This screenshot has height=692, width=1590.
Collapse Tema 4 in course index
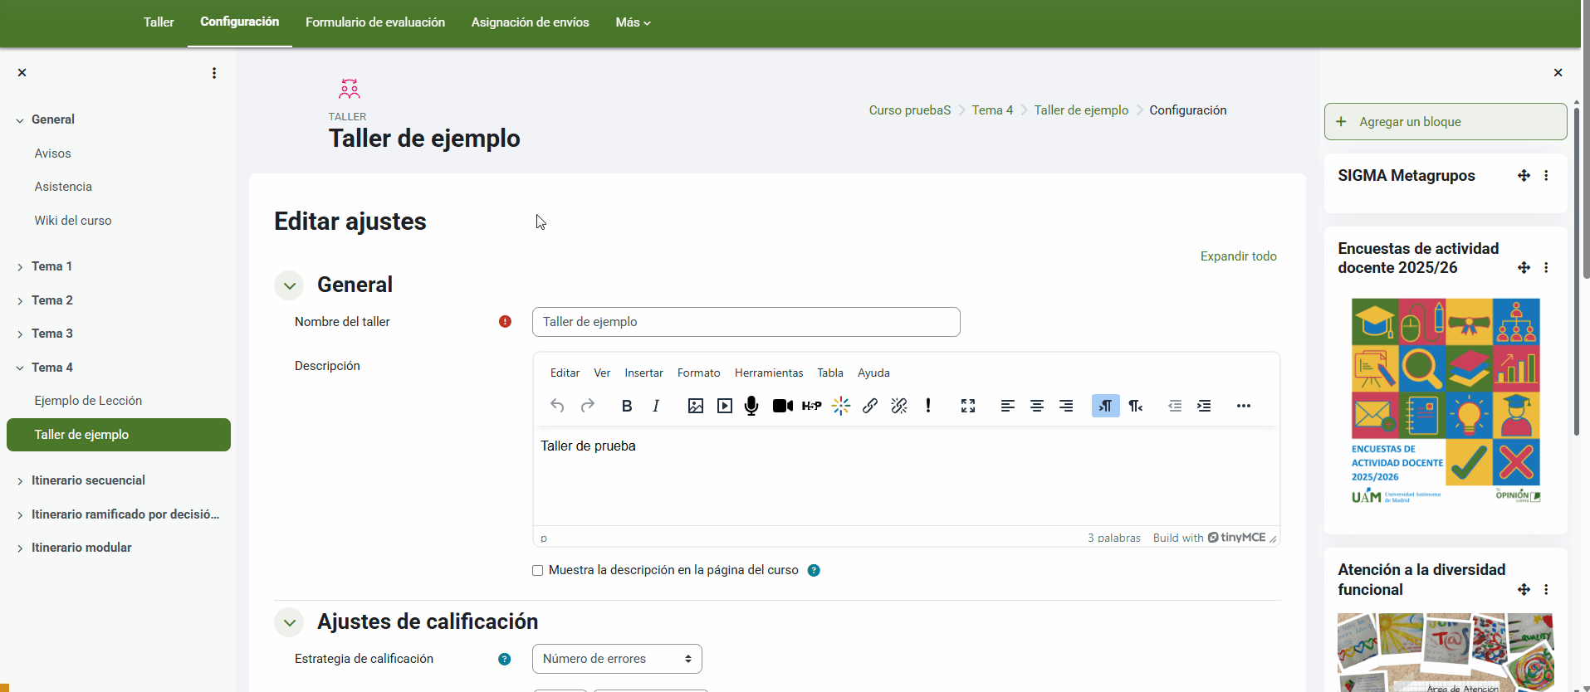pos(20,368)
